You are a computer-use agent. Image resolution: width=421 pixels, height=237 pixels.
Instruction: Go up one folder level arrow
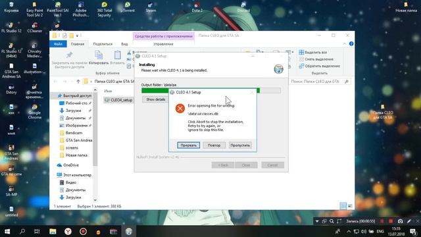tap(78, 82)
